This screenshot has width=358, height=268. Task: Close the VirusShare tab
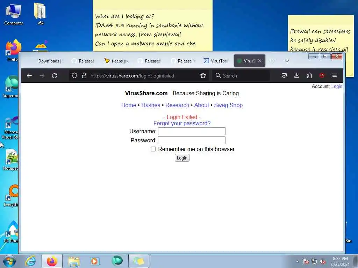260,61
